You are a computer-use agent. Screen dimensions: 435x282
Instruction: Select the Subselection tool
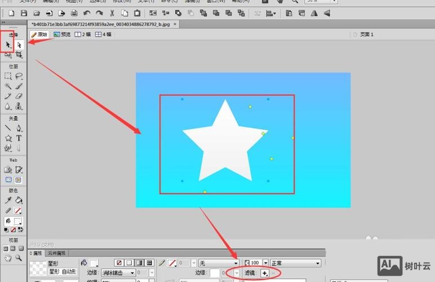coord(19,45)
